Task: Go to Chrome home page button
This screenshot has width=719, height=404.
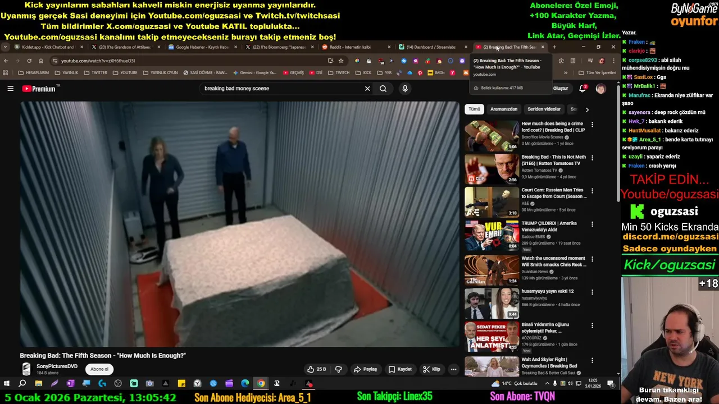Action: tap(41, 61)
